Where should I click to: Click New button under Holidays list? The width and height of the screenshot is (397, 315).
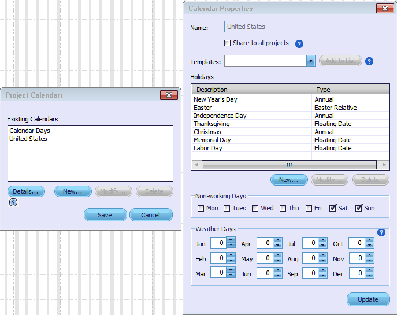point(289,180)
